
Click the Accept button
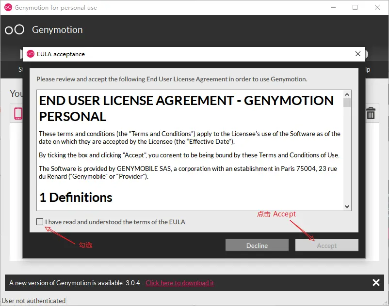coord(326,245)
